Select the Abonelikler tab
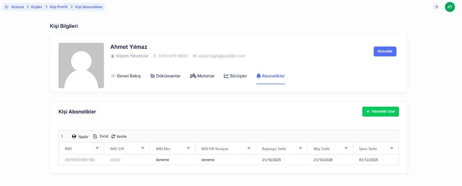Image resolution: width=462 pixels, height=186 pixels. point(270,76)
